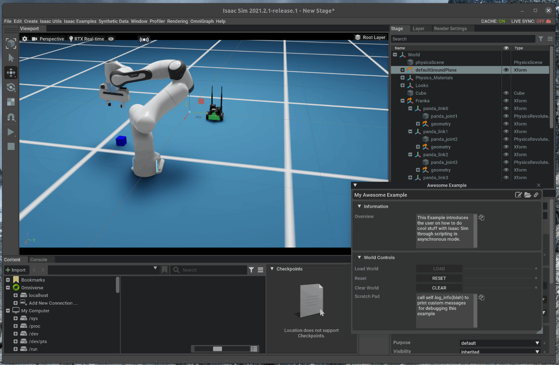Click the bookmark icon in Content browser
The width and height of the screenshot is (559, 365).
point(165,270)
